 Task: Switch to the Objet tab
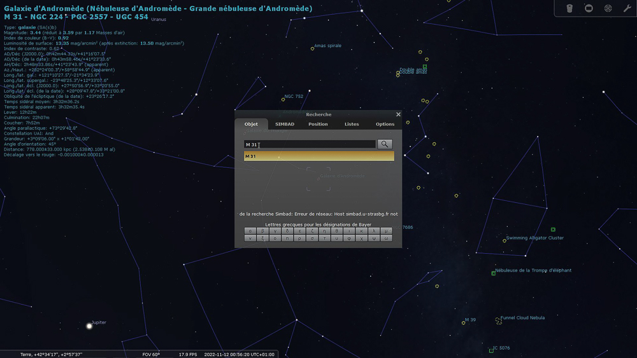pos(251,124)
